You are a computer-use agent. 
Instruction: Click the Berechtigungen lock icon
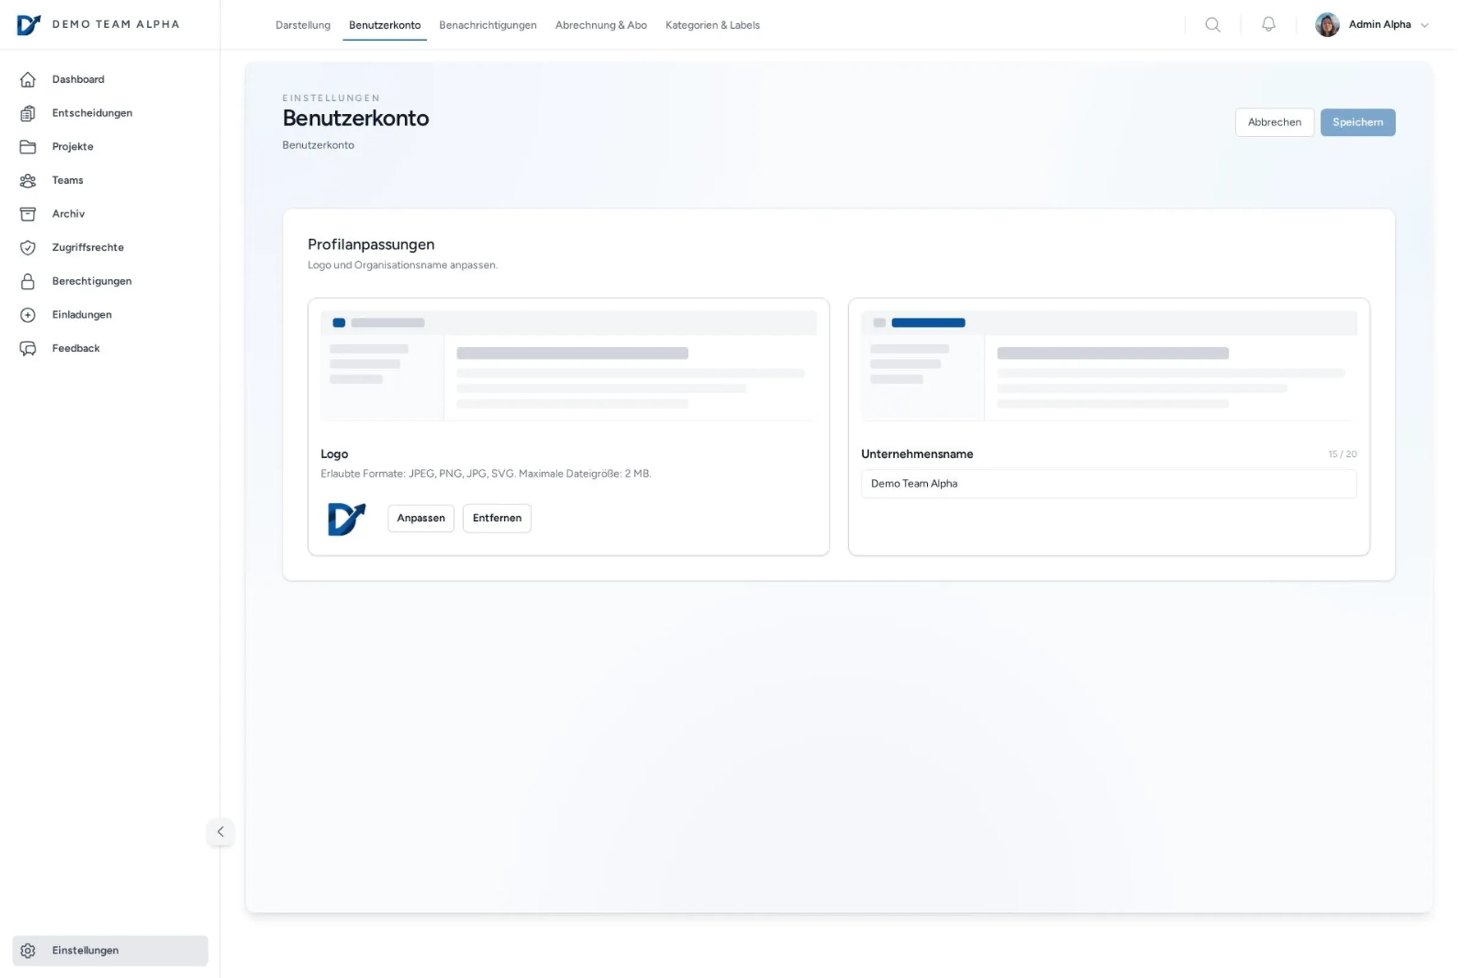[28, 281]
